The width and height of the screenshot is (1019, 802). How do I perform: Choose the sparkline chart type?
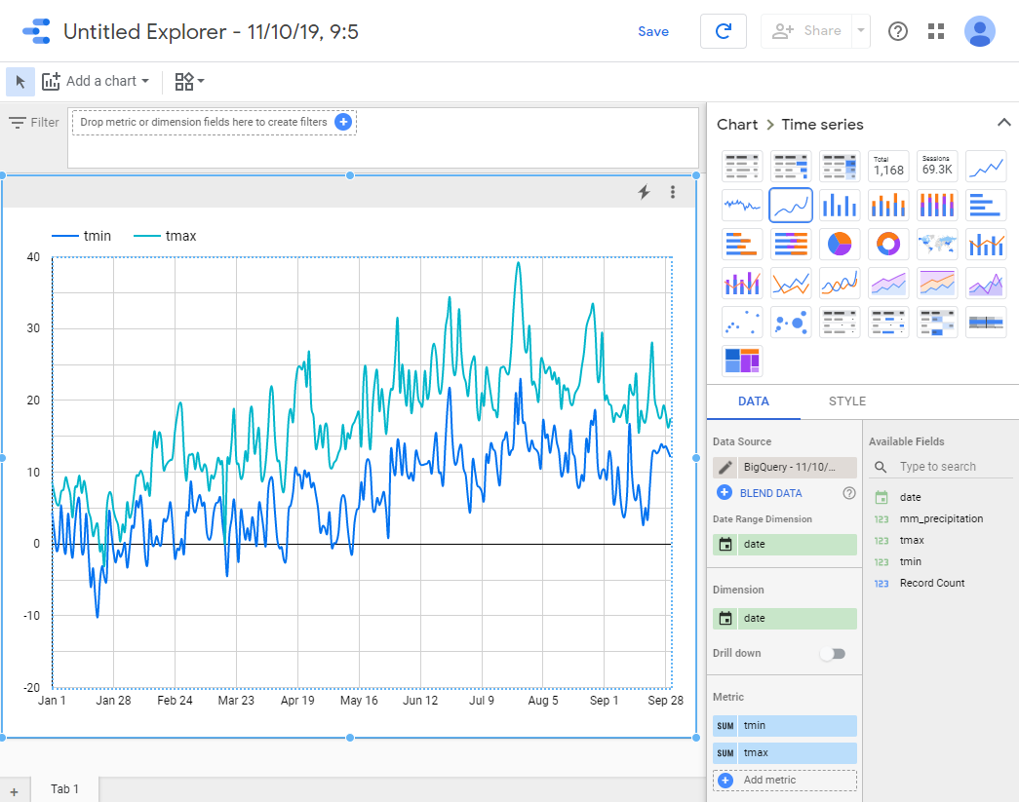click(741, 206)
